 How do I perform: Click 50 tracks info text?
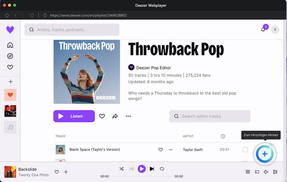137,75
